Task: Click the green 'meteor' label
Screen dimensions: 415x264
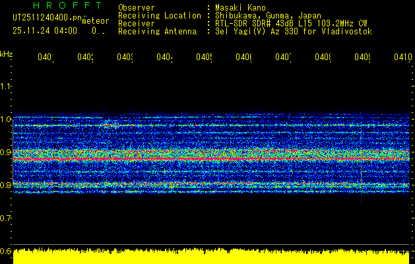Action: point(96,21)
